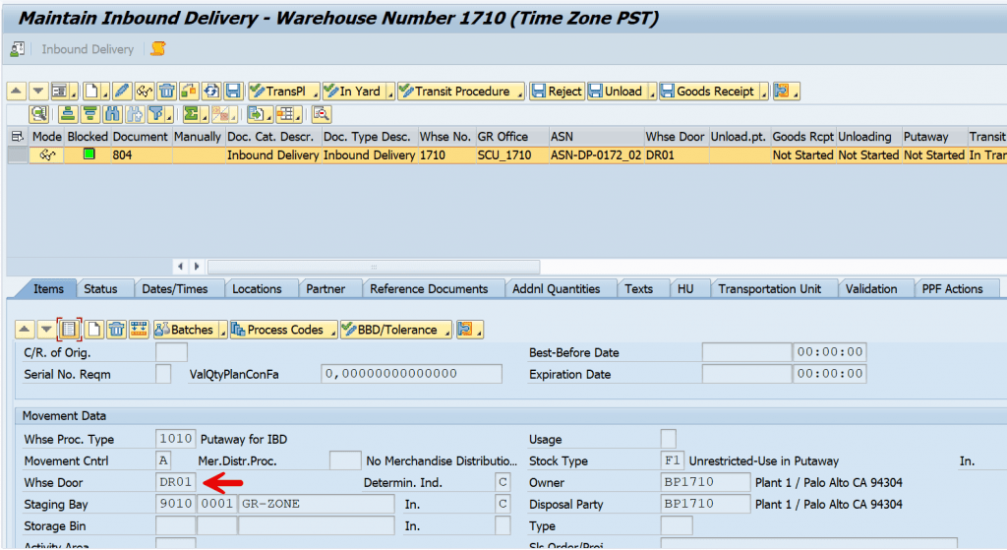The width and height of the screenshot is (1007, 550).
Task: Click the funnel Set Filter icon
Action: click(x=156, y=114)
